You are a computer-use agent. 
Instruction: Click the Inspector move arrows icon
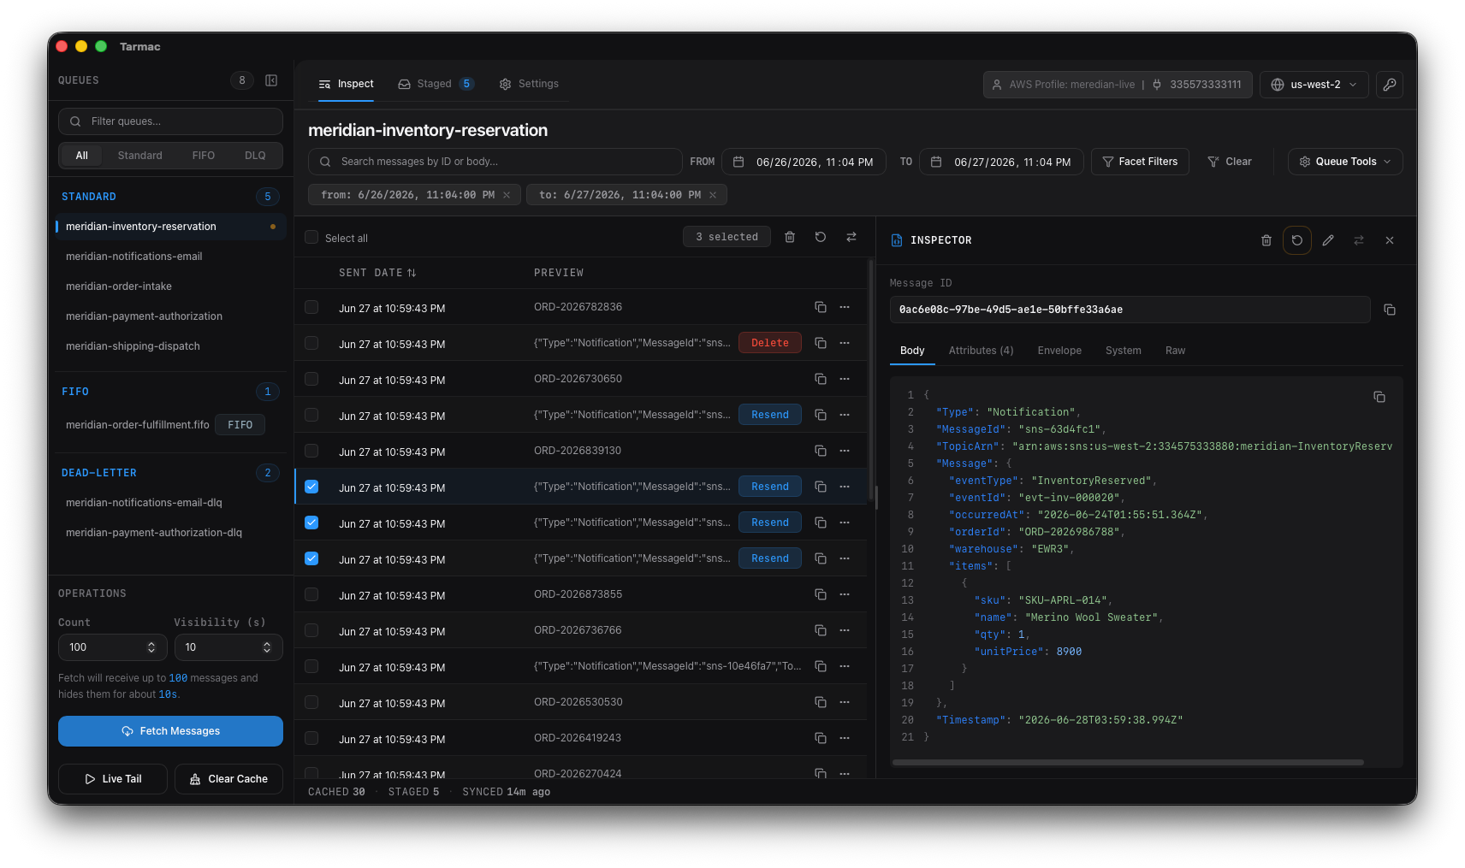pos(1359,240)
